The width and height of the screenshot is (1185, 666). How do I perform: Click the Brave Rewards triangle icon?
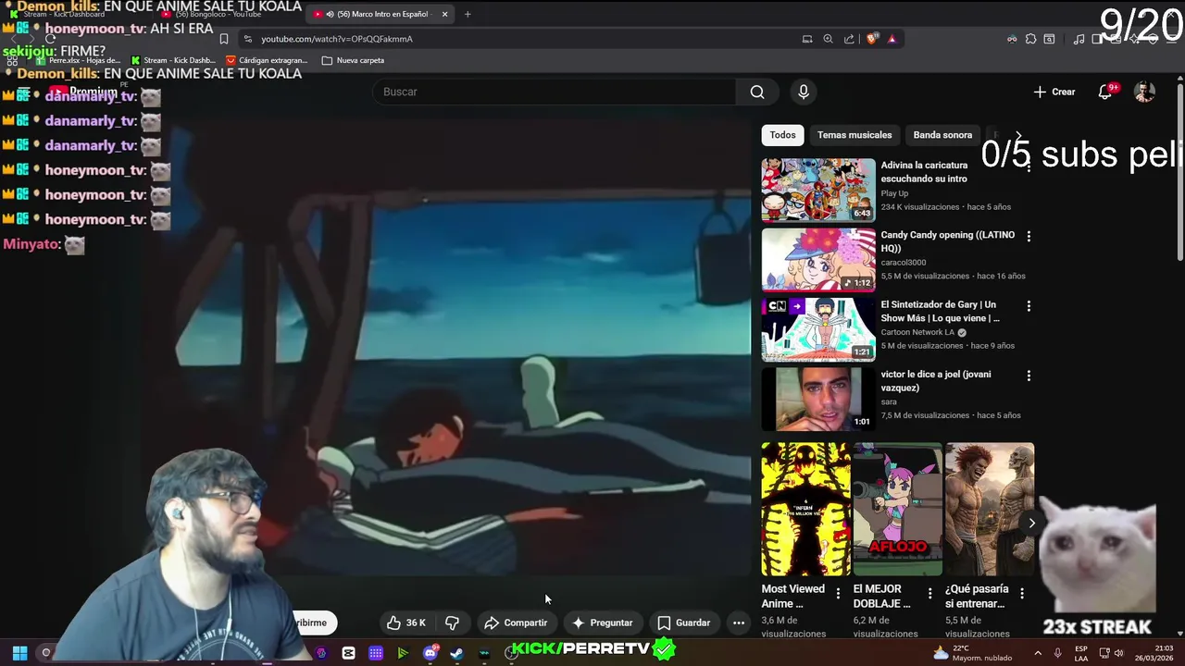(x=892, y=39)
